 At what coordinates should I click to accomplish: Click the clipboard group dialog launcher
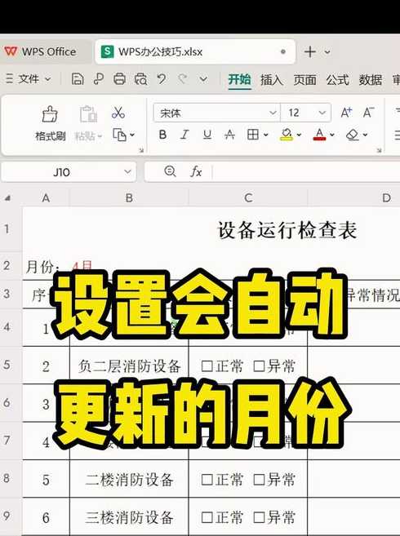[x=141, y=150]
